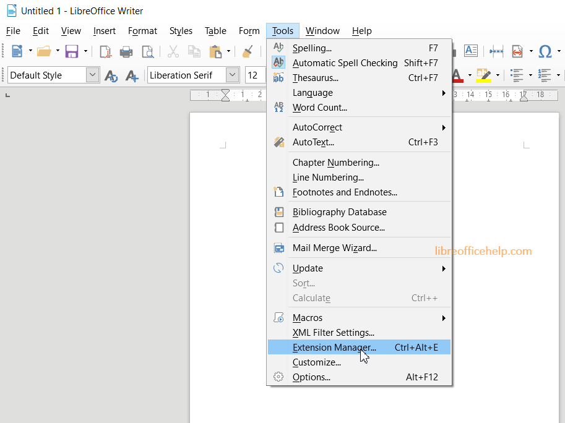Open the Help menu
This screenshot has height=423, width=565.
tap(362, 31)
